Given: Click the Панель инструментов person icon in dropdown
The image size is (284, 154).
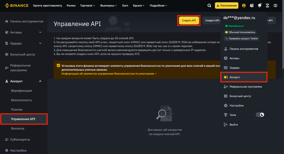Looking at the screenshot, I should pyautogui.click(x=226, y=49).
